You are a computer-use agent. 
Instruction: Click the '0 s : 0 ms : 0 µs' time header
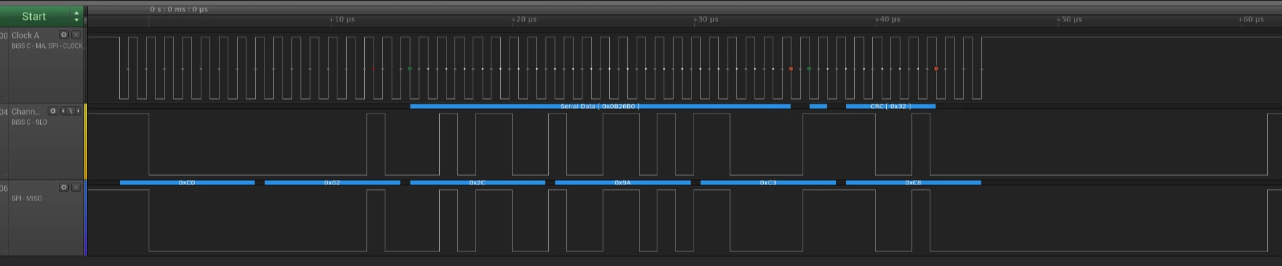tap(179, 9)
